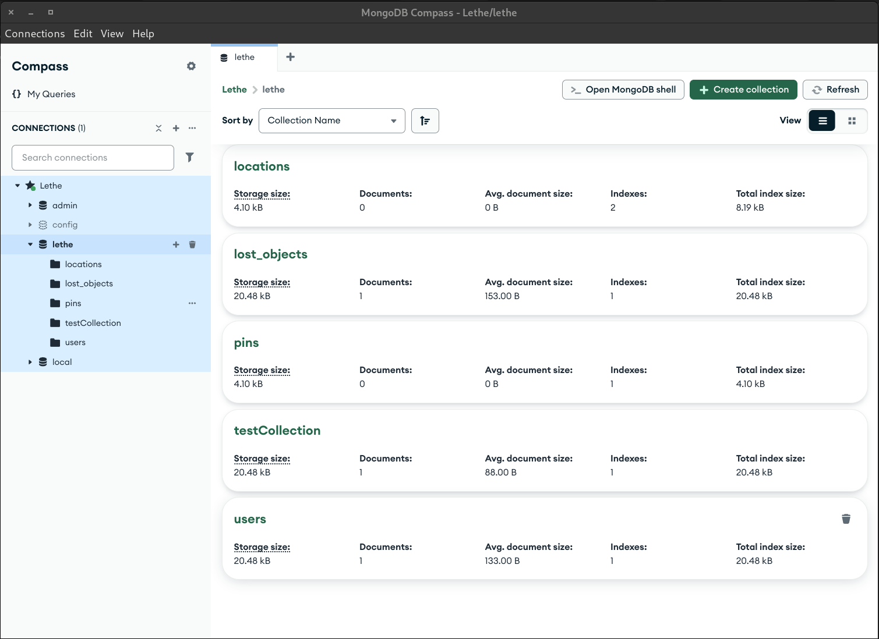This screenshot has height=639, width=879.
Task: Expand the config database node
Action: click(x=30, y=225)
